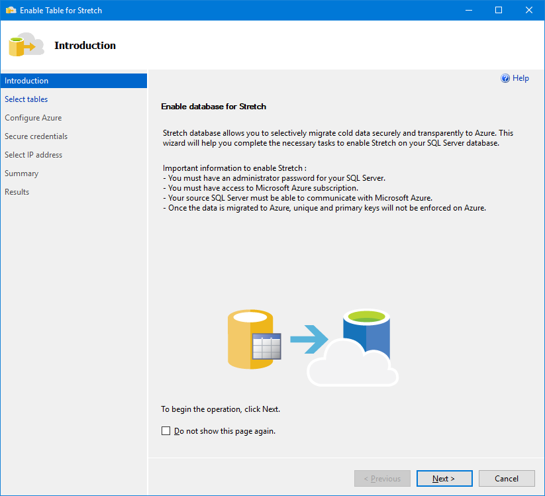Click the blue arrow between the databases
This screenshot has height=496, width=545.
309,339
